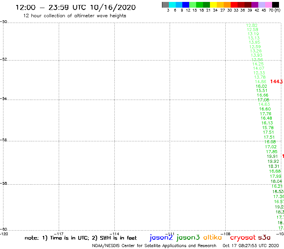This screenshot has height=249, width=284.
Task: Click the longitude axis label -117
Action: pyautogui.click(x=59, y=234)
